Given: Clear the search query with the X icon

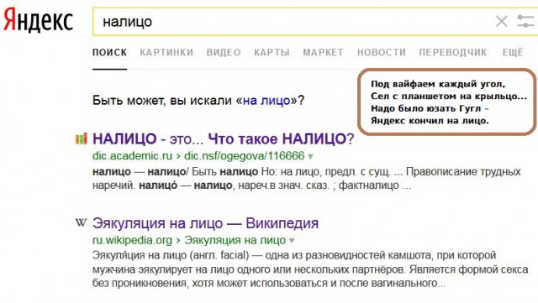Looking at the screenshot, I should [x=502, y=21].
